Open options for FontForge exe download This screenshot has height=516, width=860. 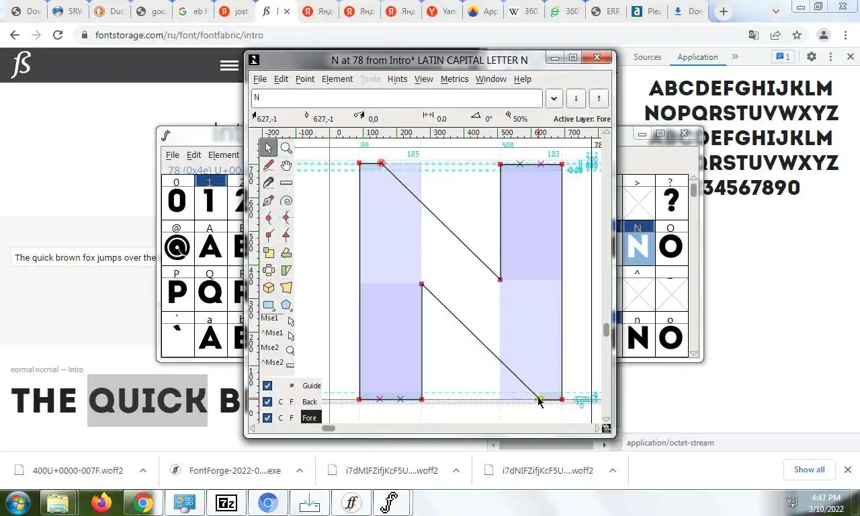(x=300, y=470)
